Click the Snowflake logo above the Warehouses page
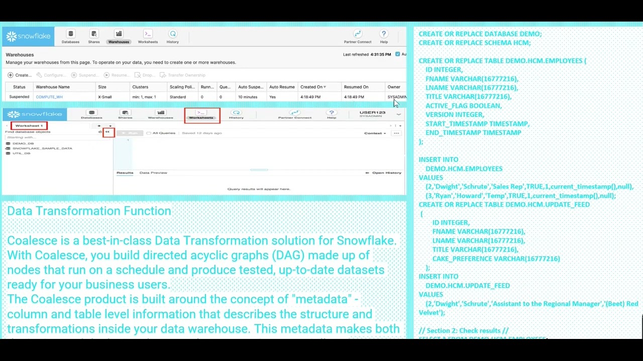 29,37
